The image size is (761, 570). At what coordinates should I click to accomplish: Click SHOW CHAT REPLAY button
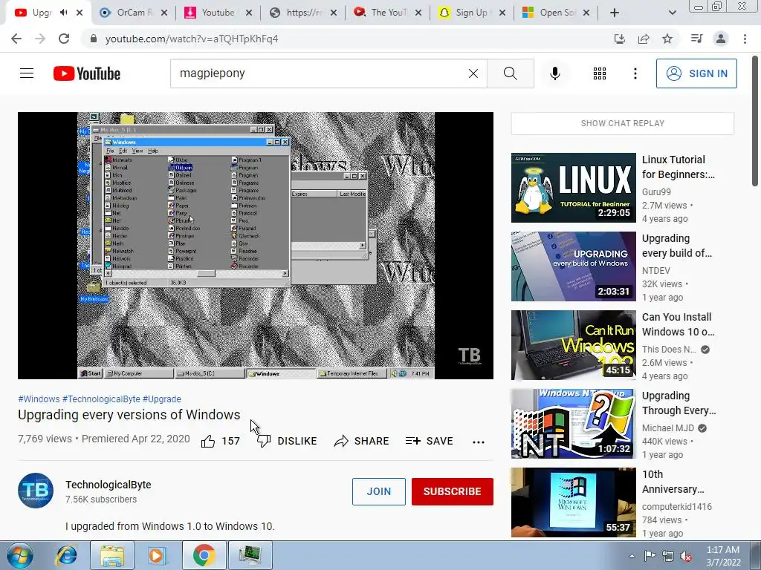[x=623, y=123]
